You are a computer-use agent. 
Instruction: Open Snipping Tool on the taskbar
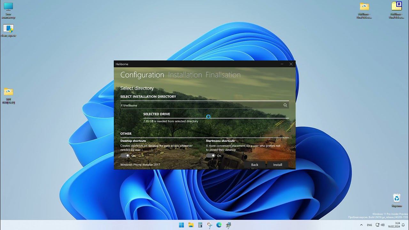click(x=210, y=225)
